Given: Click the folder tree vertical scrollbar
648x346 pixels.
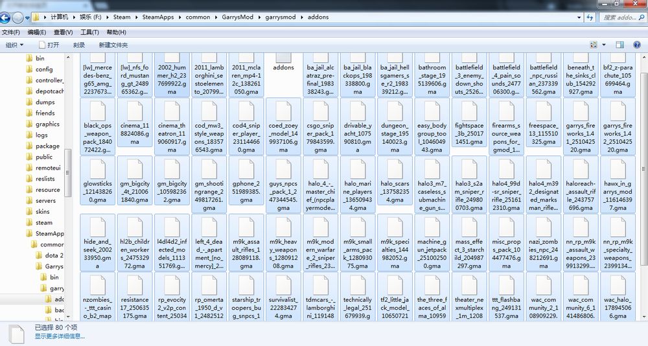Looking at the screenshot, I should 68,172.
